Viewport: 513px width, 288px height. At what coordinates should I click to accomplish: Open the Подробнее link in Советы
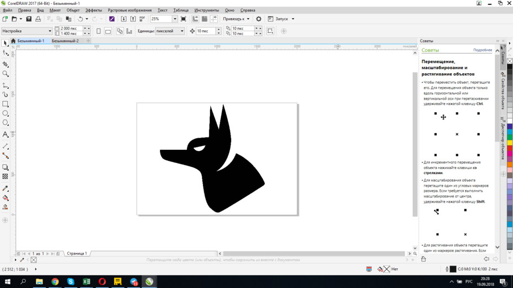483,50
